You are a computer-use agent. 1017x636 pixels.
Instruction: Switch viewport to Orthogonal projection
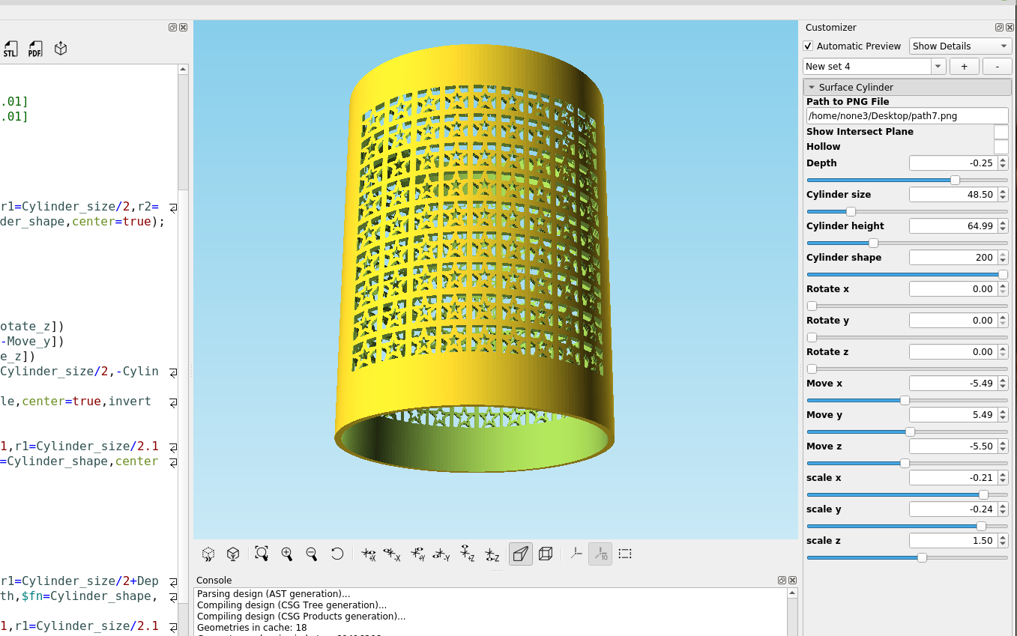click(546, 554)
